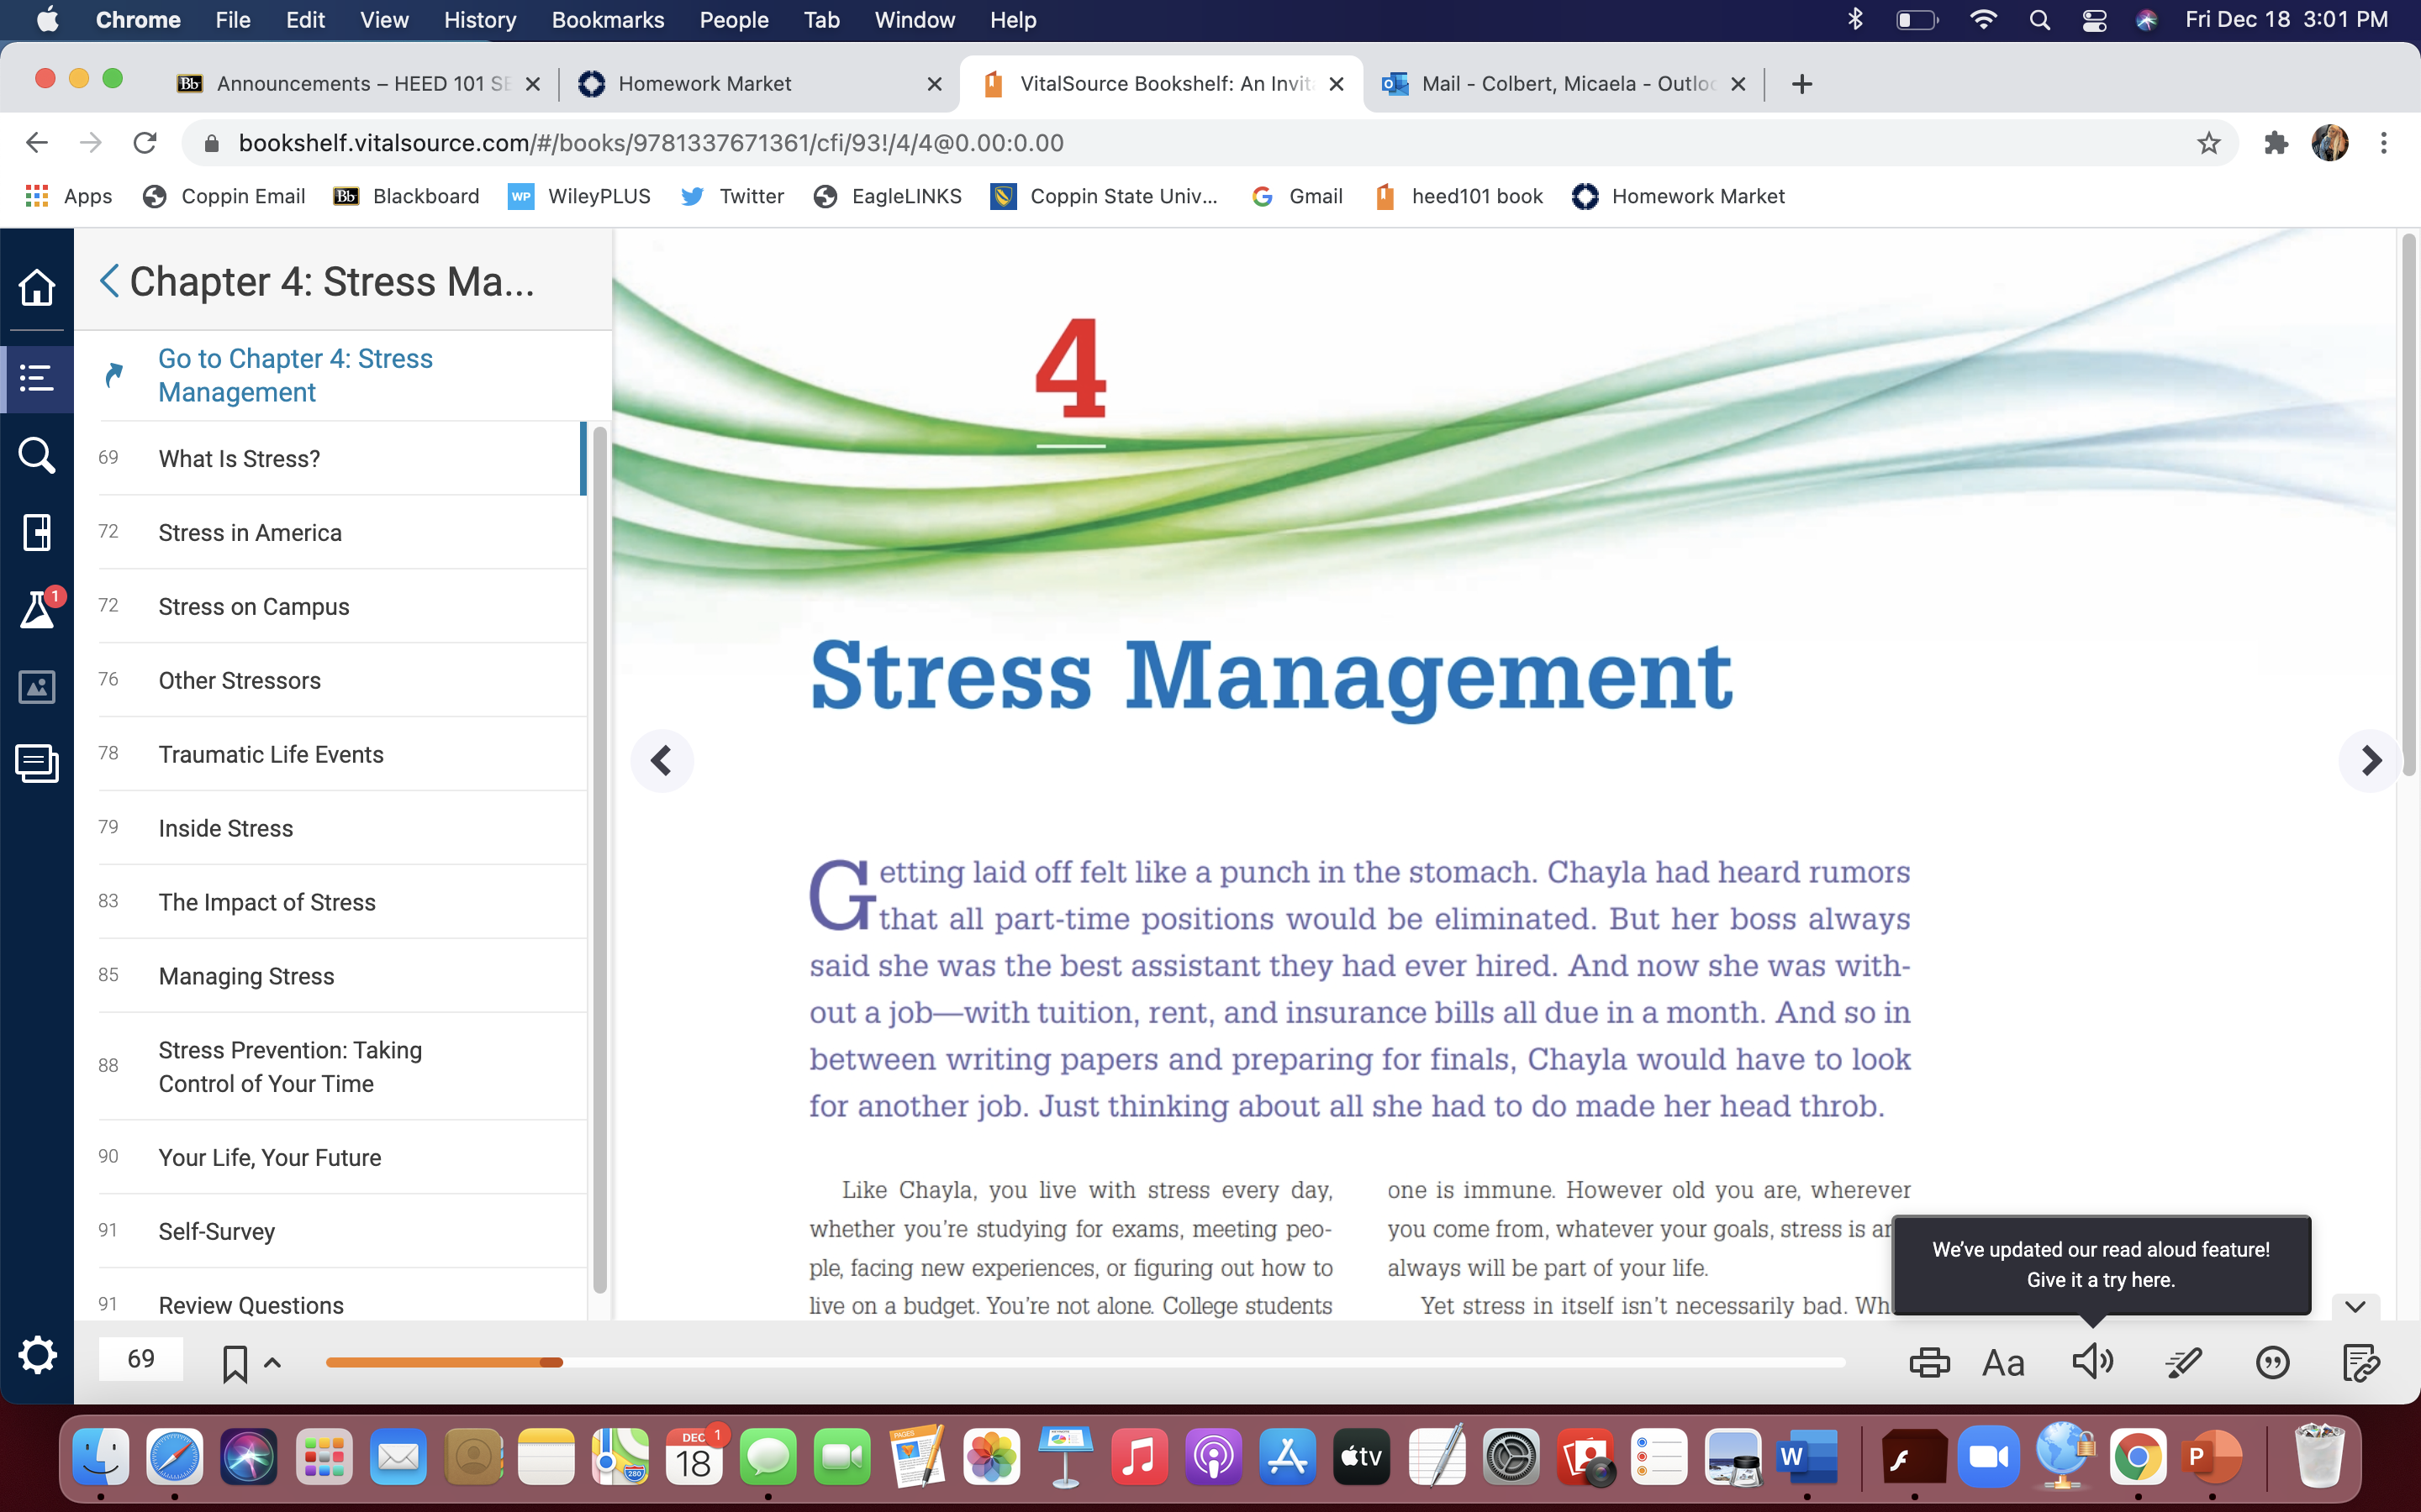Select the table of contents icon
Image resolution: width=2421 pixels, height=1512 pixels.
37,378
